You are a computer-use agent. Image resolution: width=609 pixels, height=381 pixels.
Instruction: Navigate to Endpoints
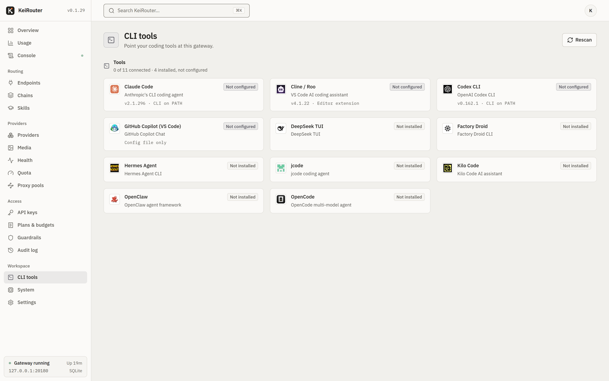click(x=45, y=83)
